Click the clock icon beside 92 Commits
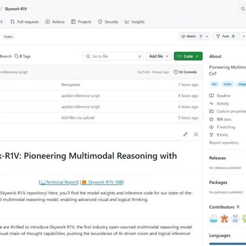The image size is (246, 246). point(176,72)
